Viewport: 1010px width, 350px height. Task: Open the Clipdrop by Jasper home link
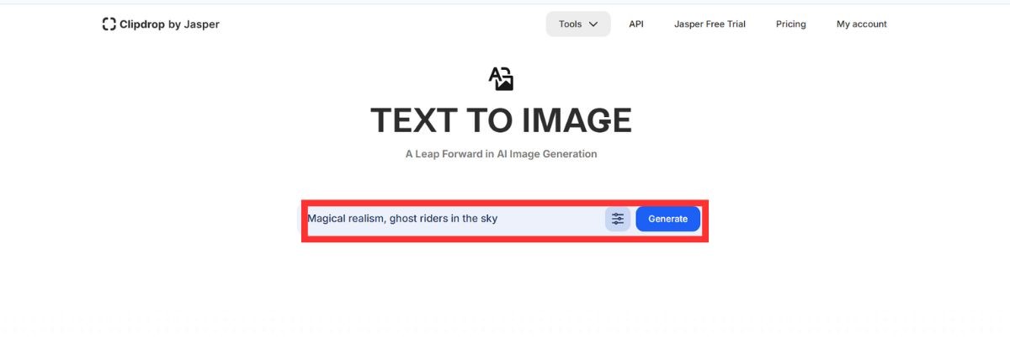[x=161, y=24]
